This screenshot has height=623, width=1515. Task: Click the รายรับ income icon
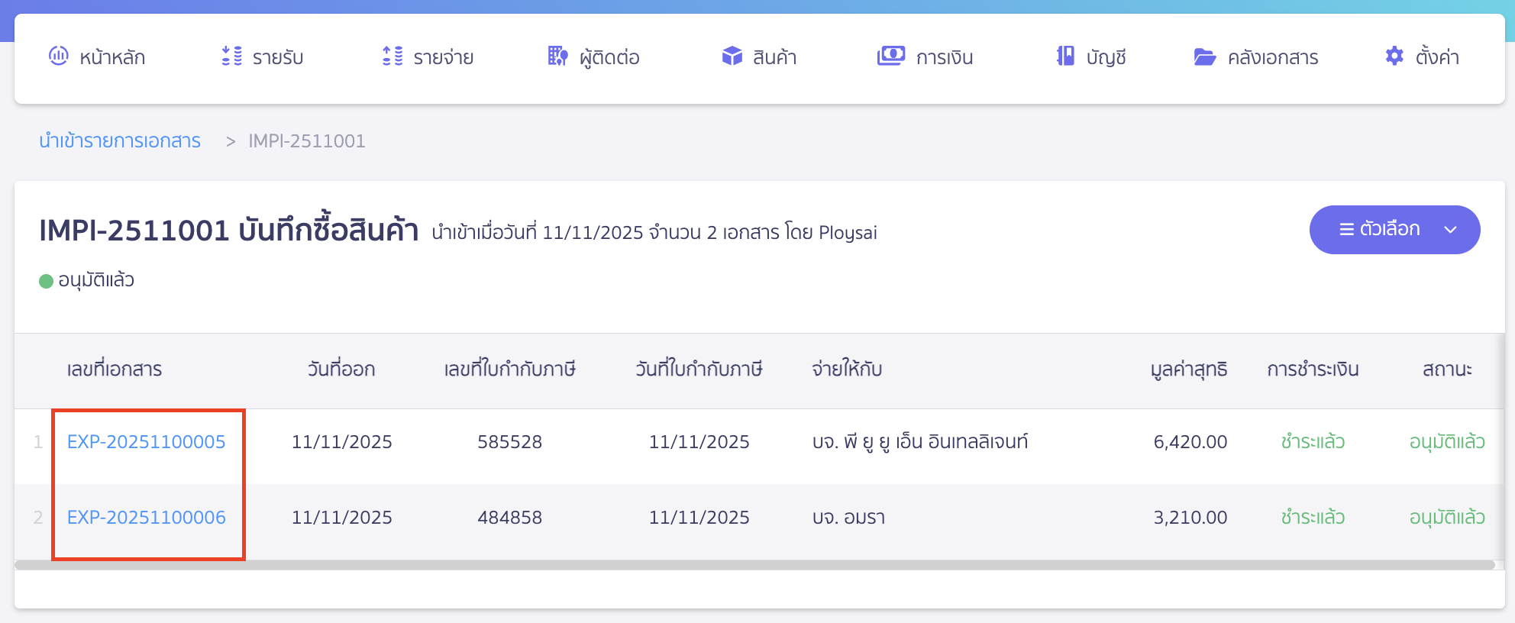pos(230,56)
